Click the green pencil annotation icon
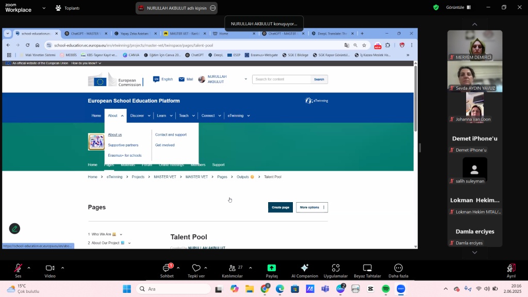The image size is (528, 297). [14, 228]
